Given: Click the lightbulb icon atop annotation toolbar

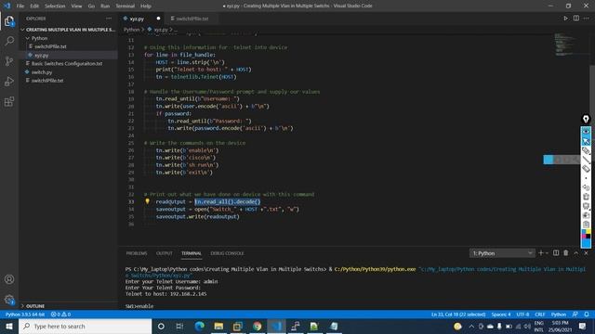Looking at the screenshot, I should click(586, 120).
